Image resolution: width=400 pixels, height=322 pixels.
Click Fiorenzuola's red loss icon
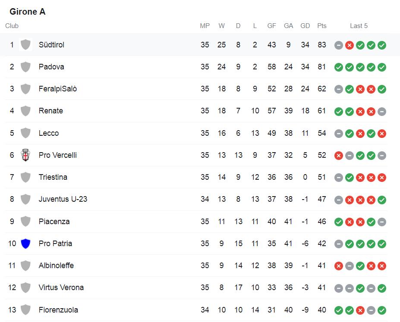tap(360, 310)
